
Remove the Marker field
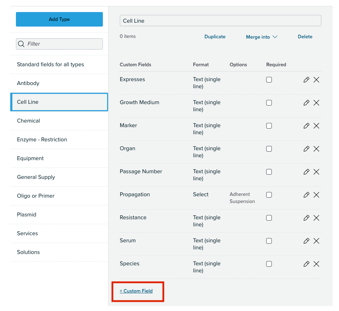pos(316,126)
